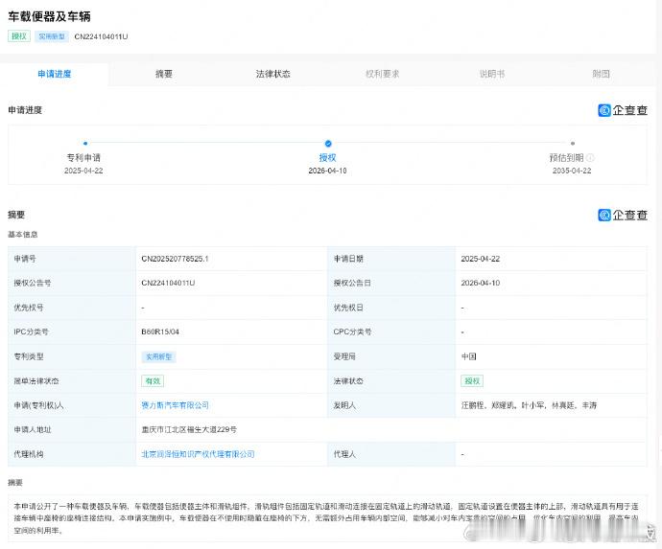Switch to the 摘要 tab
The height and width of the screenshot is (549, 662).
coord(164,74)
